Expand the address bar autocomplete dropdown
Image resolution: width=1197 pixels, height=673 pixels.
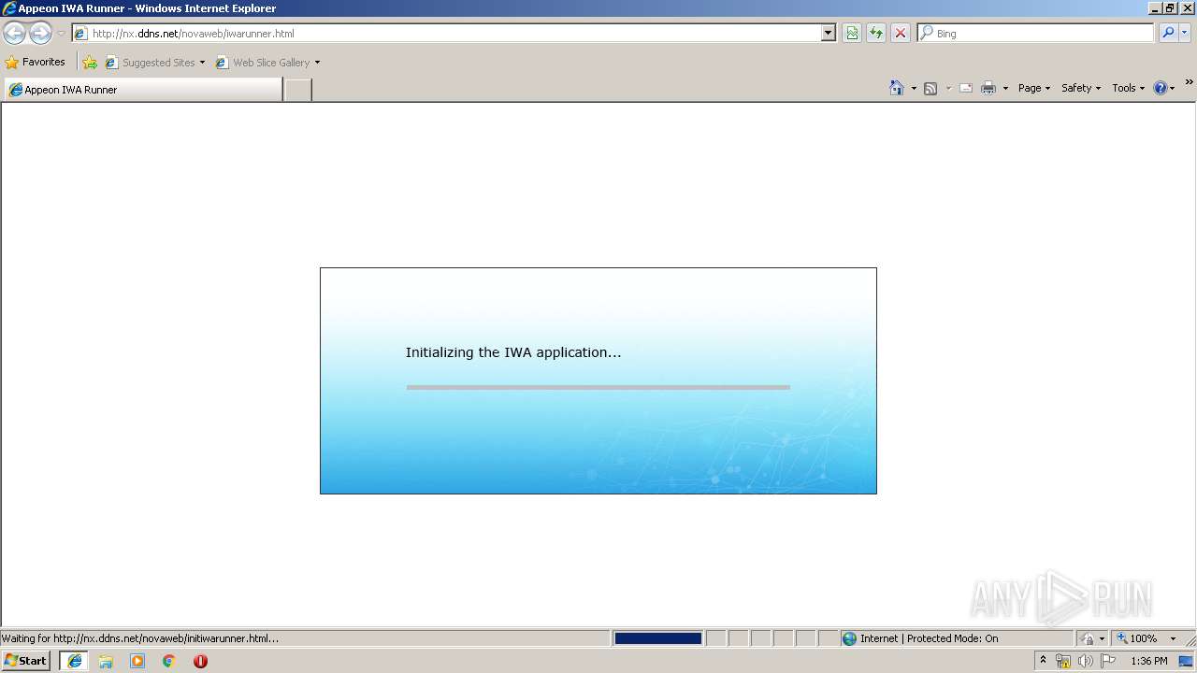pyautogui.click(x=828, y=34)
